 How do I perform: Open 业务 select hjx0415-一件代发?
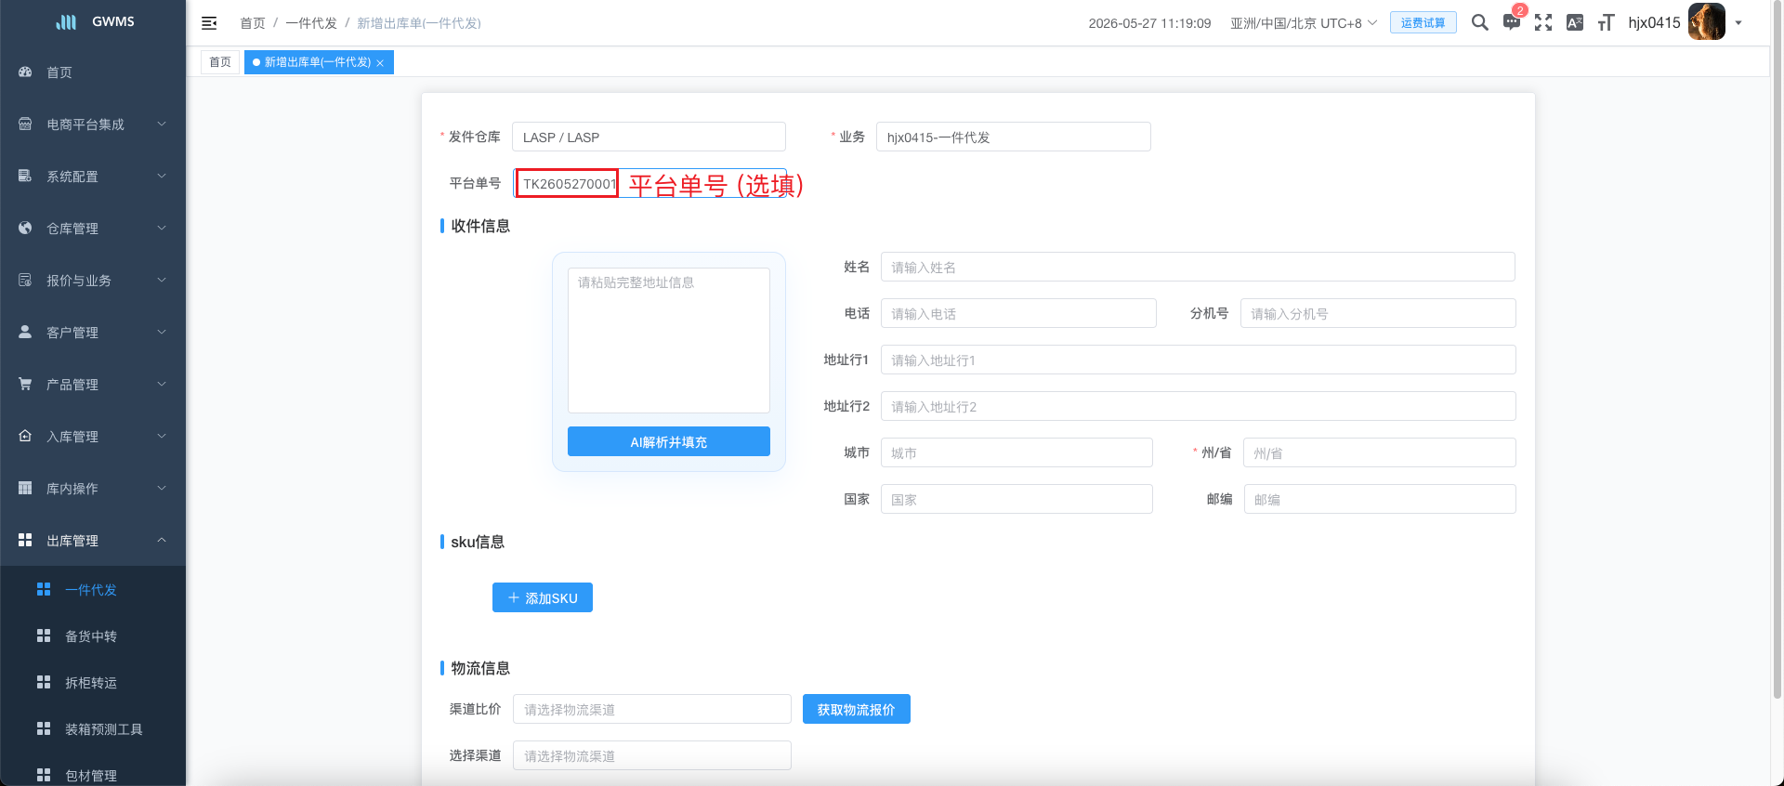[1013, 137]
